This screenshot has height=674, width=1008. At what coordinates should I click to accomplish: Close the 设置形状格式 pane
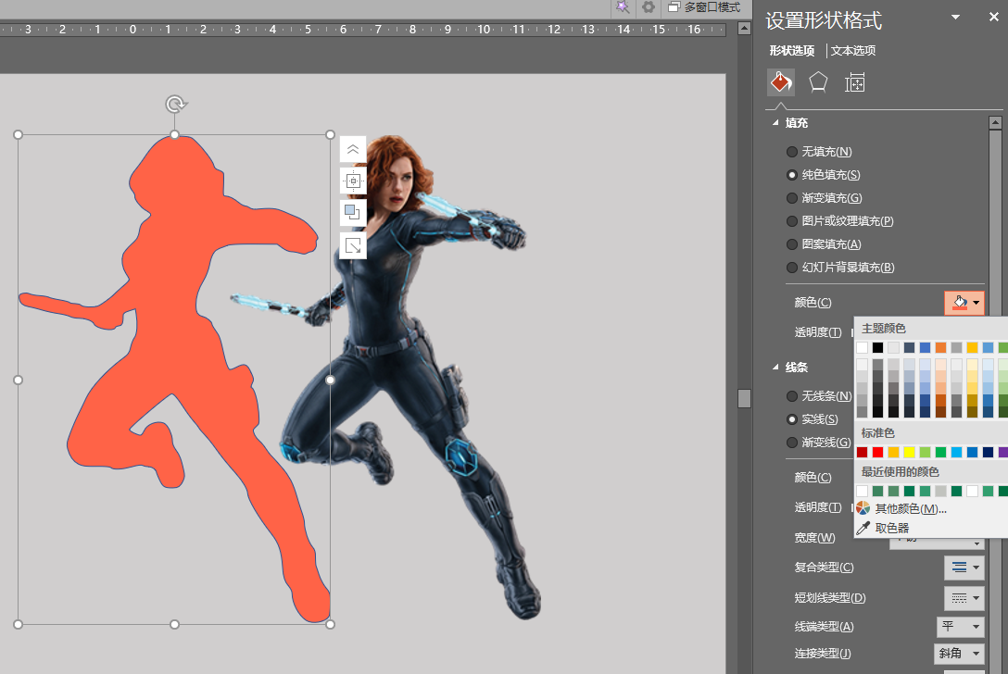point(994,18)
